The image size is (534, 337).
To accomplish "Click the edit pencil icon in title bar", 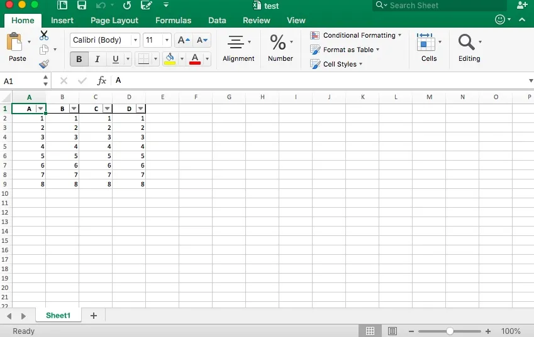I will (x=146, y=5).
